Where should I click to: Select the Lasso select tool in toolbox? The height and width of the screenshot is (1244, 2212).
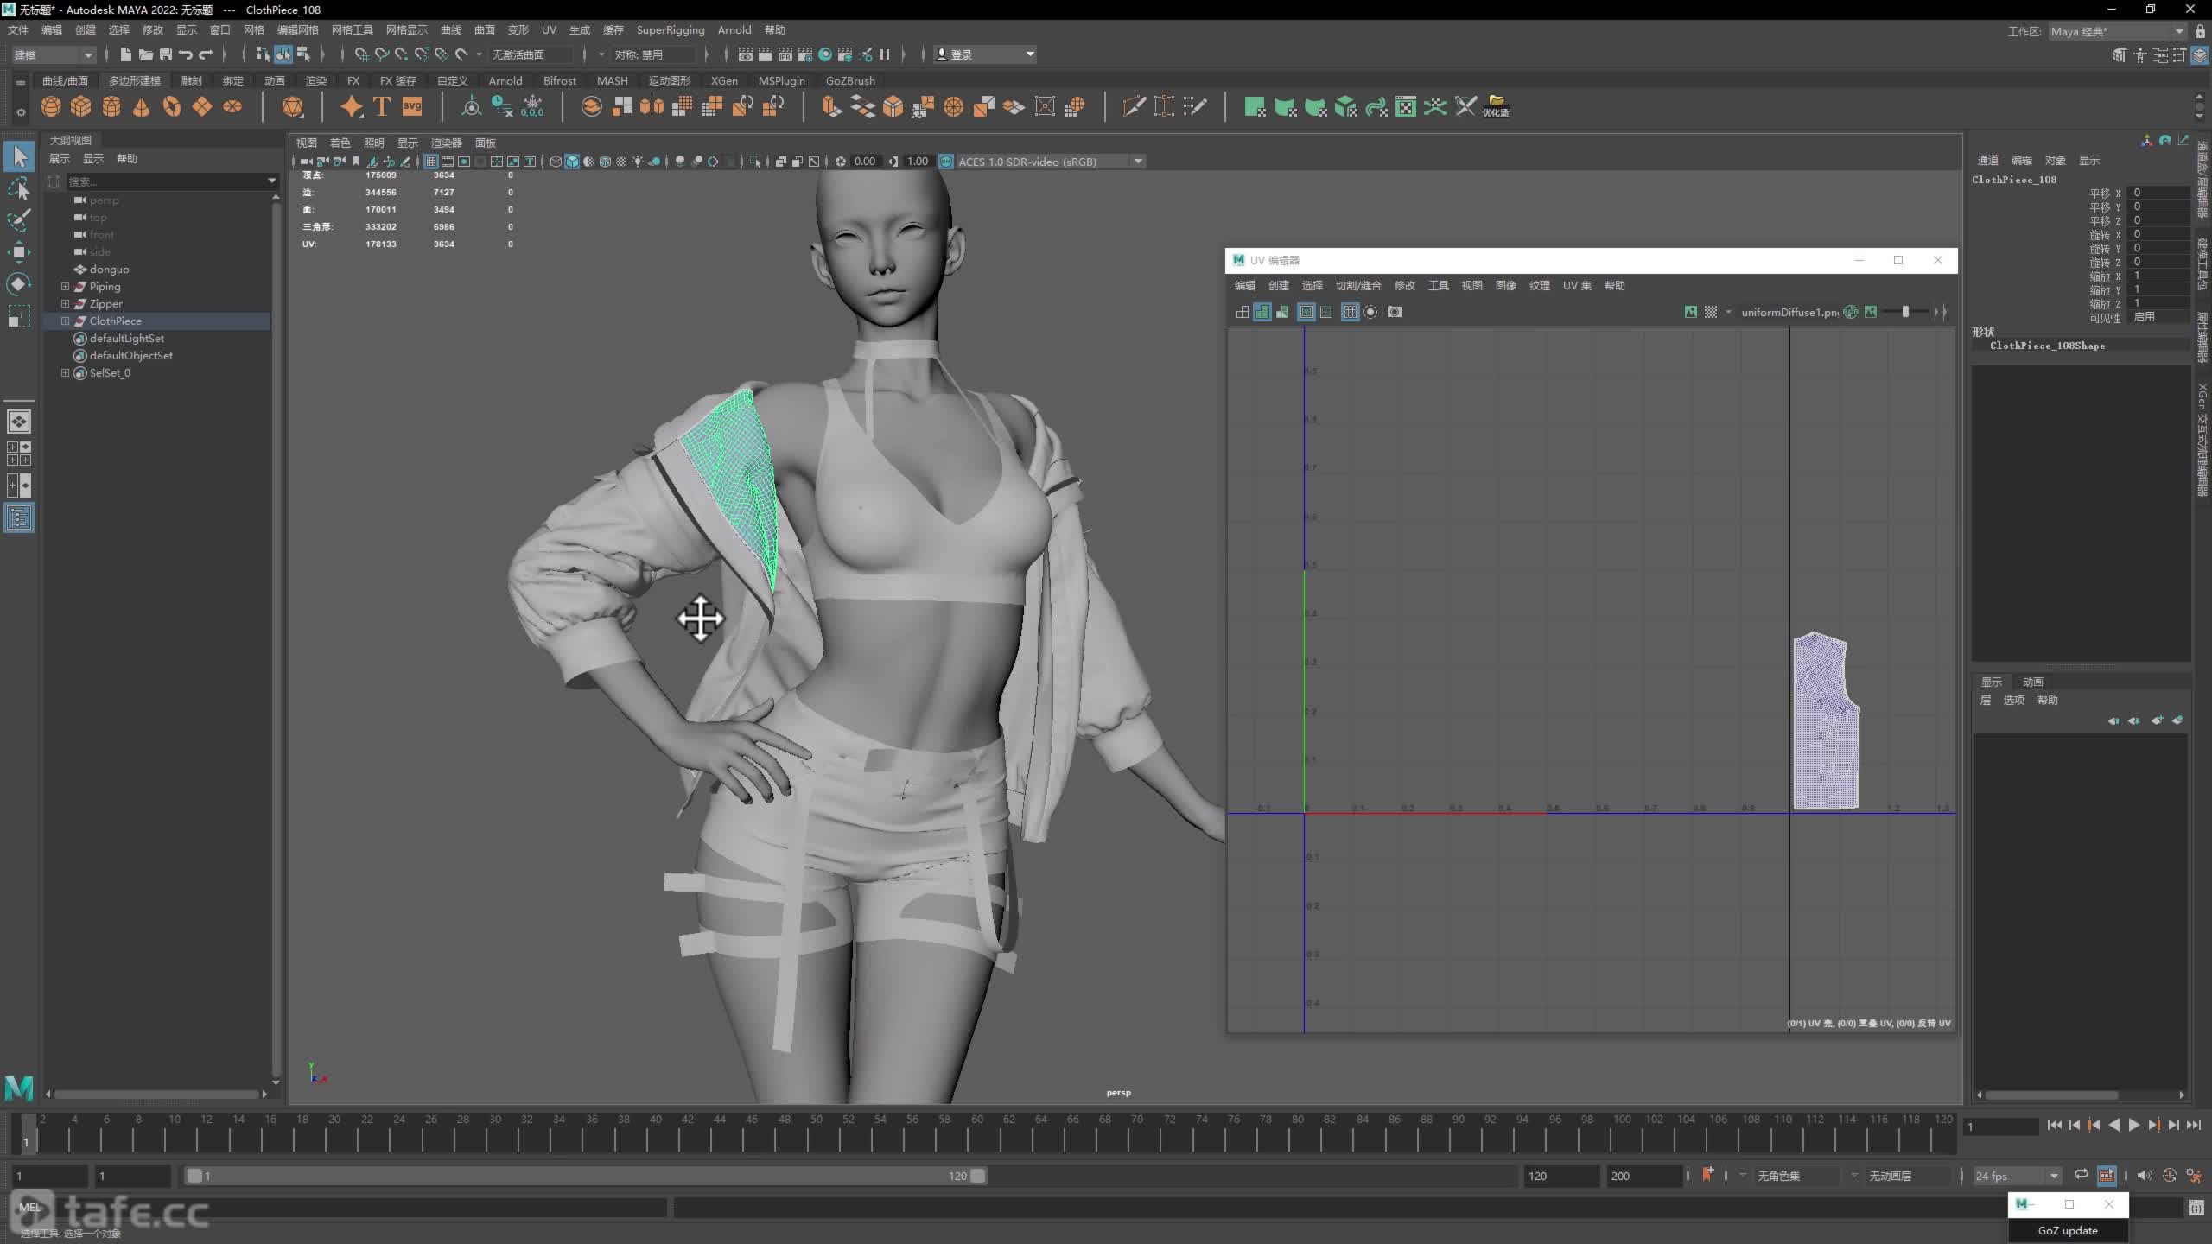pyautogui.click(x=18, y=188)
